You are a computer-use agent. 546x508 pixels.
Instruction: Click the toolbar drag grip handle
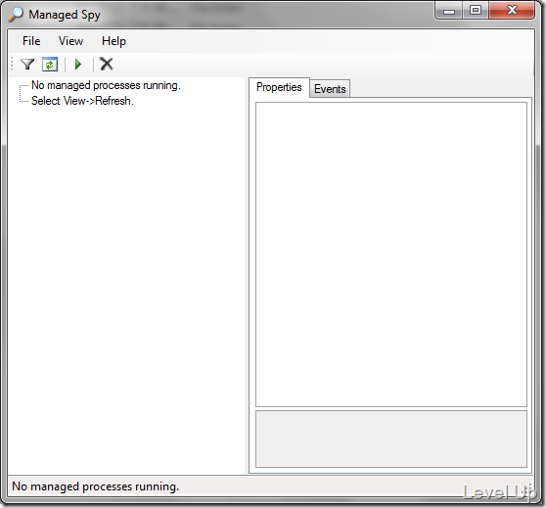(12, 64)
